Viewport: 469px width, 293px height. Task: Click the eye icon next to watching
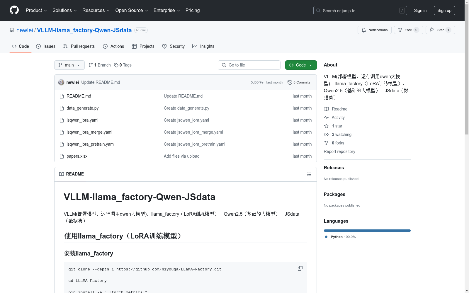click(x=326, y=134)
